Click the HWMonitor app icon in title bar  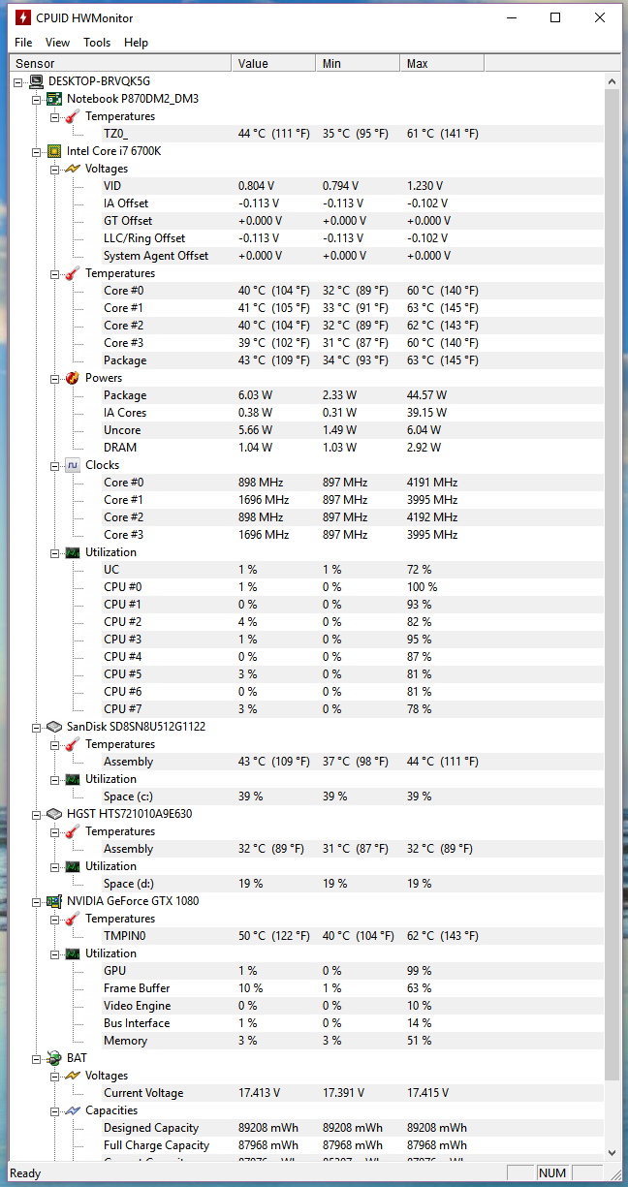point(21,17)
